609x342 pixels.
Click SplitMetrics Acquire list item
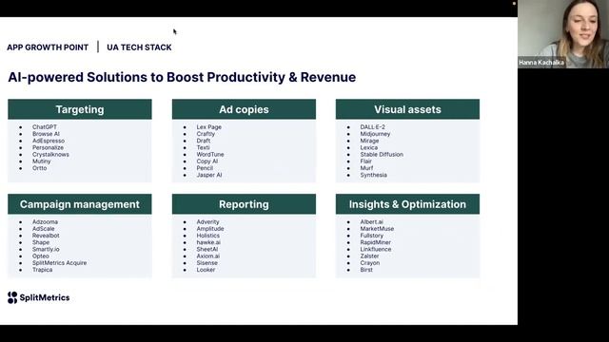[x=59, y=263]
